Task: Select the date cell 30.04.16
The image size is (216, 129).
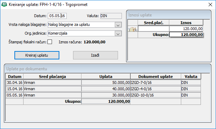Action: point(15,83)
